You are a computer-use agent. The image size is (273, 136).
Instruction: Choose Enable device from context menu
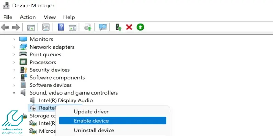pyautogui.click(x=113, y=121)
